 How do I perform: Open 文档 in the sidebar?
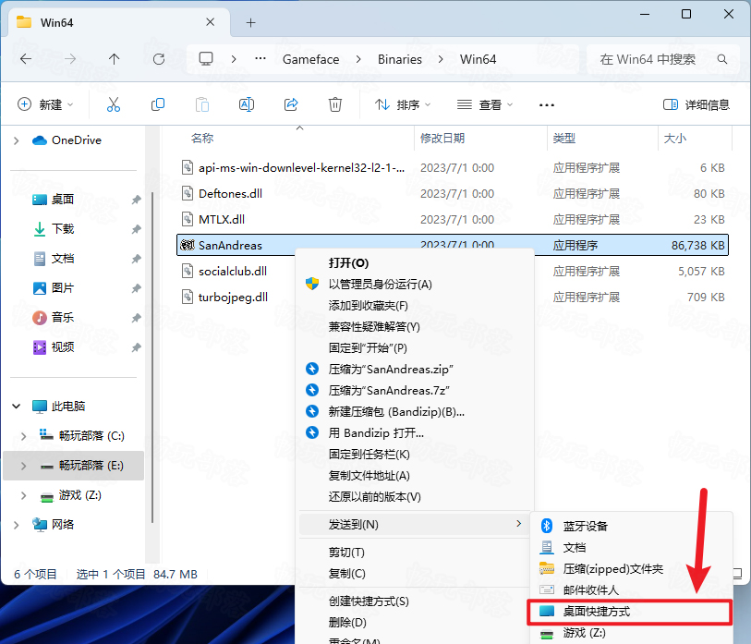(x=62, y=259)
